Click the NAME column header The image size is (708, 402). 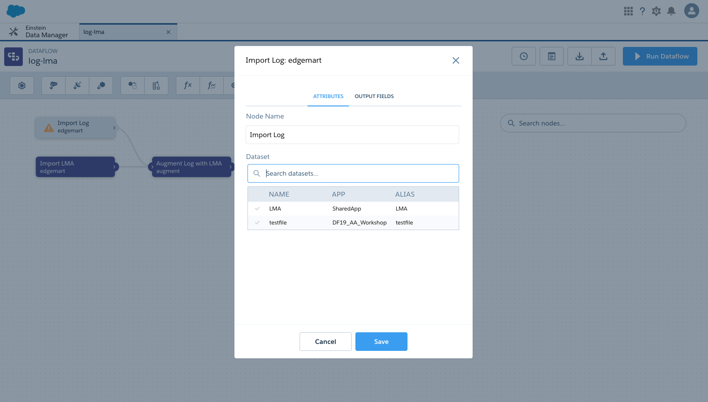pyautogui.click(x=279, y=194)
